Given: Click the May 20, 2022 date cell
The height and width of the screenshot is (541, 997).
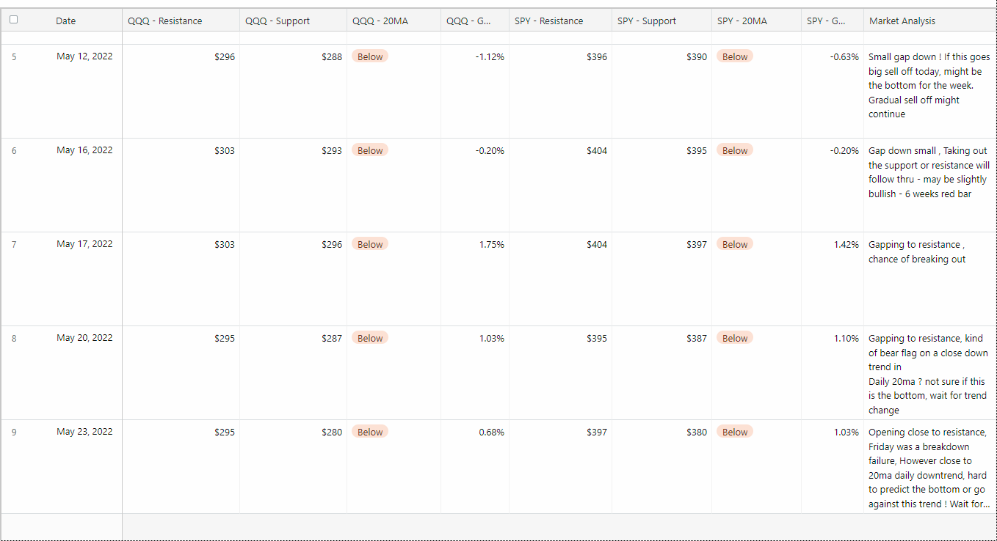Looking at the screenshot, I should [x=84, y=338].
